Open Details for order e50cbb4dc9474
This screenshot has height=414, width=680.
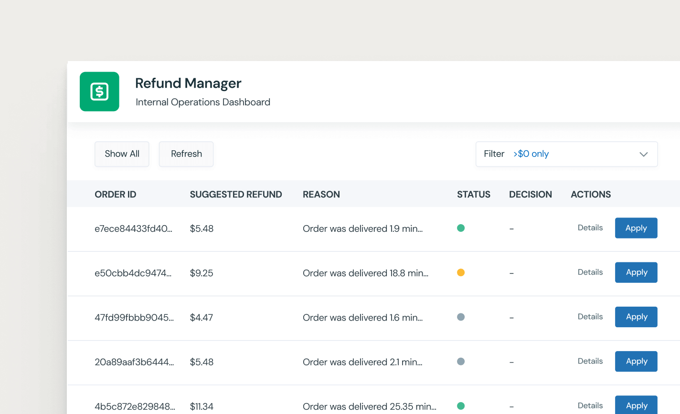point(590,272)
